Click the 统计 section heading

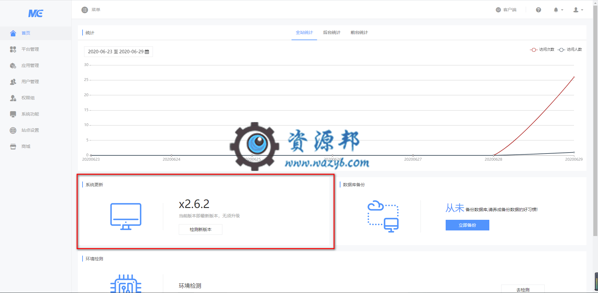point(90,33)
